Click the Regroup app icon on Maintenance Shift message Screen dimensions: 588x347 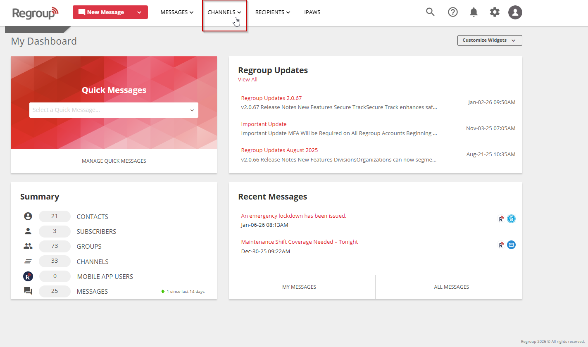pyautogui.click(x=501, y=245)
